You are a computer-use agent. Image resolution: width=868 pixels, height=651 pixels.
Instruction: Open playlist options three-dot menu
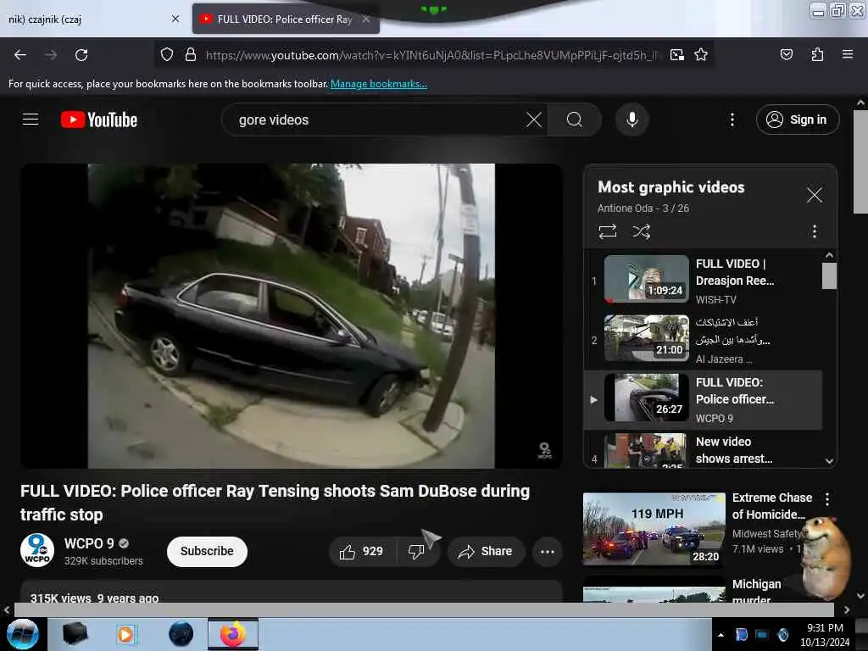click(814, 231)
